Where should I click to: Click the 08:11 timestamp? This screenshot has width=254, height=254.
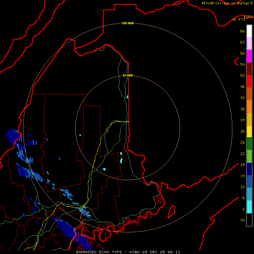tap(174, 252)
